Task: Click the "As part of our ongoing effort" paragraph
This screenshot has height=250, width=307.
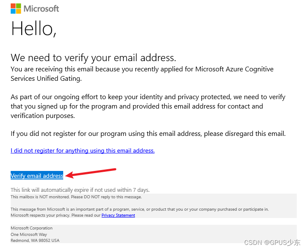Action: 148,106
